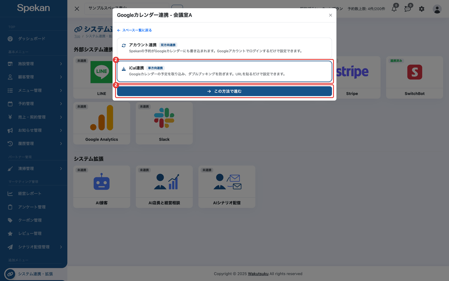Expand the 予約管理 menu chevron
The width and height of the screenshot is (449, 281).
tap(61, 104)
